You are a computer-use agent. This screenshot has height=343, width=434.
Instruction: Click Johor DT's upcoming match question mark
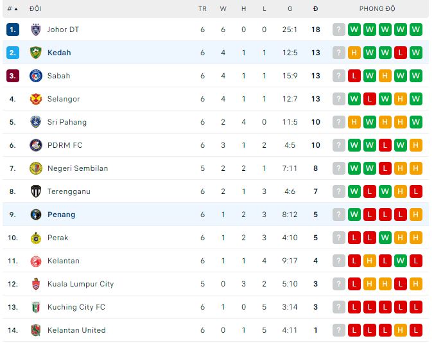339,30
